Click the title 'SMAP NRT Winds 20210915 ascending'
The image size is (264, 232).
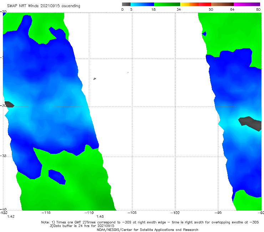(x=44, y=6)
